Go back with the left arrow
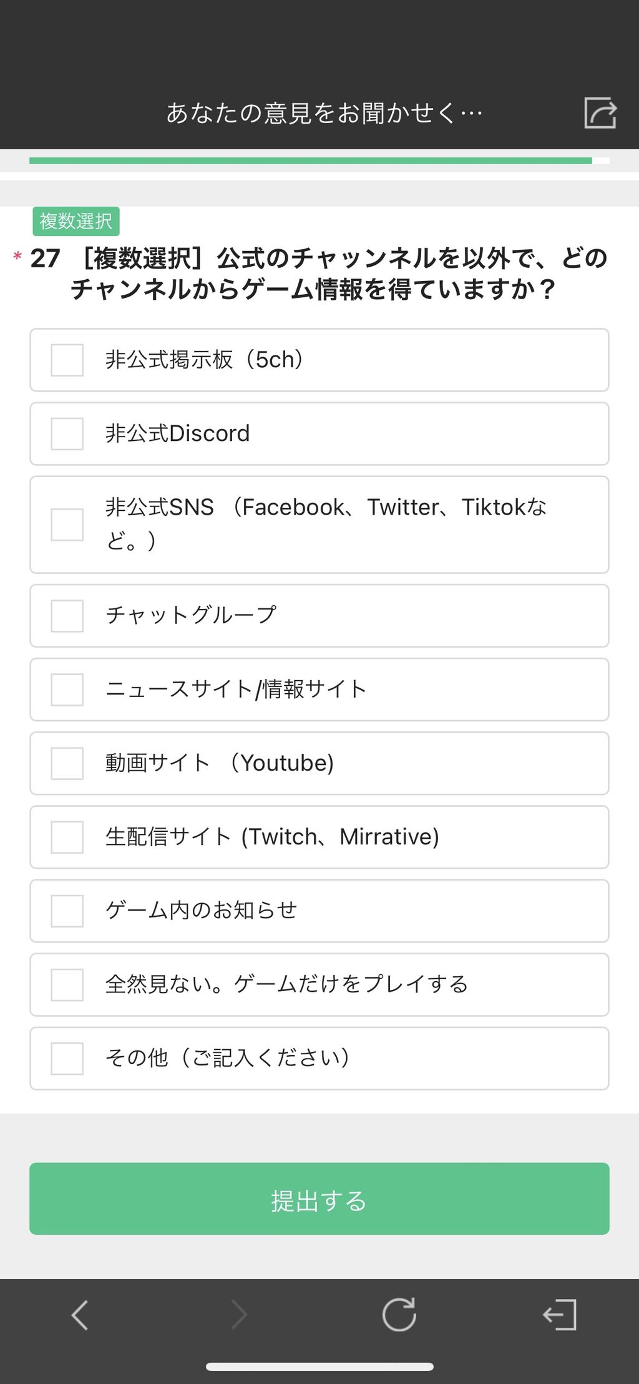The width and height of the screenshot is (639, 1384). [79, 1315]
